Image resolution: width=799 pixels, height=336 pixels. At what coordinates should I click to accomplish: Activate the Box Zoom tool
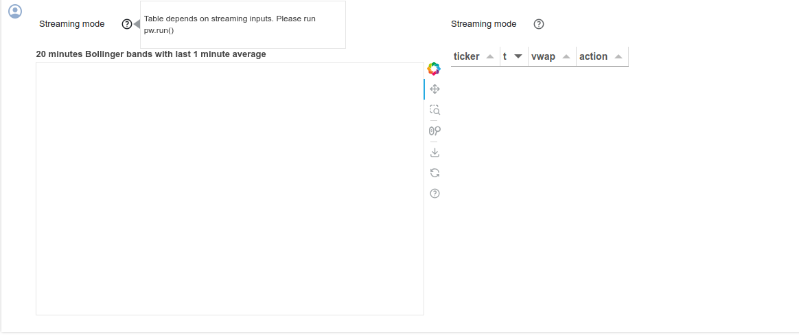pyautogui.click(x=435, y=109)
